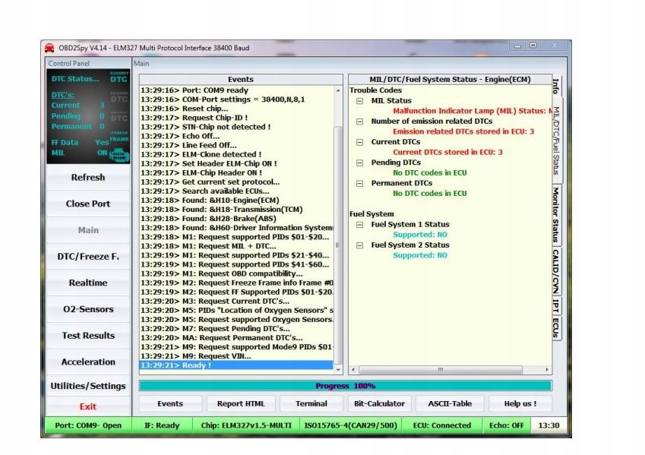Click the pending DTC indicator icon

(119, 98)
